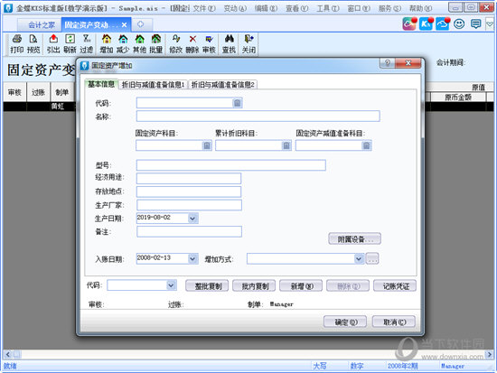497x373 pixels.
Task: Expand the lower 代码 combo box
Action: point(171,285)
